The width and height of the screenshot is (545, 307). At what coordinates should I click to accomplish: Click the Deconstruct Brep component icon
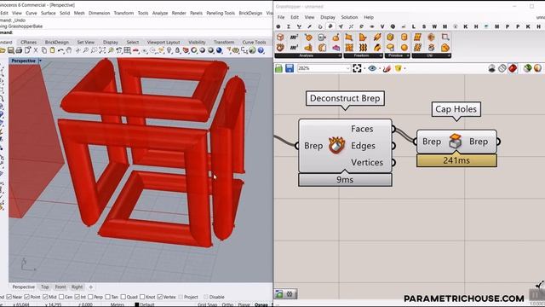pos(336,146)
